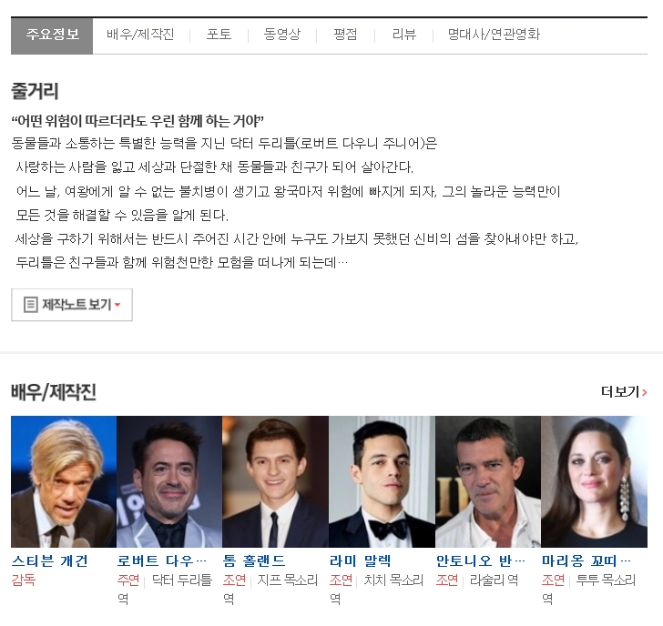Open the 톰 홀랜드 cast photo
Image resolution: width=663 pixels, height=626 pixels.
click(x=275, y=481)
